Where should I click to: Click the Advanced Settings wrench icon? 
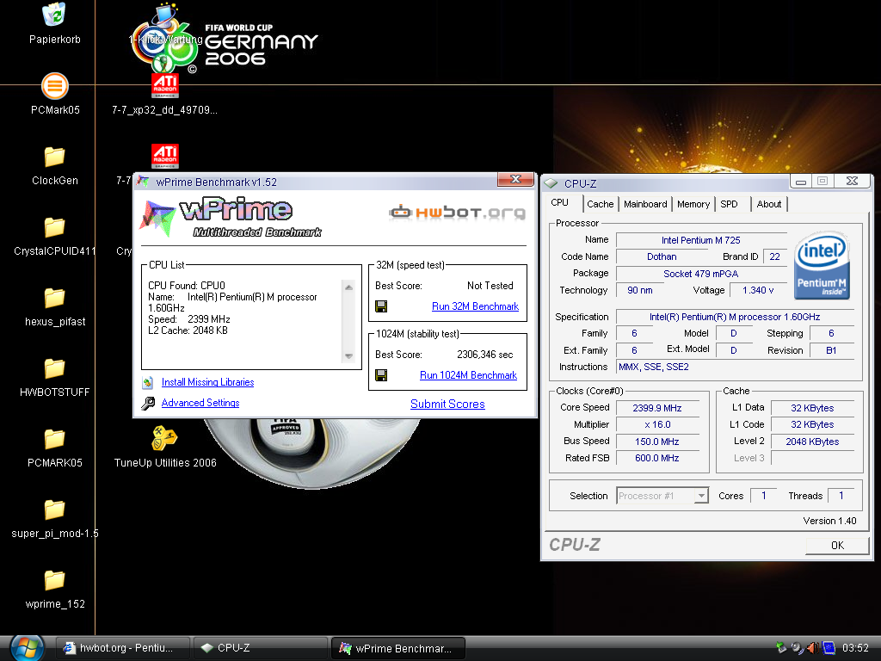(148, 403)
